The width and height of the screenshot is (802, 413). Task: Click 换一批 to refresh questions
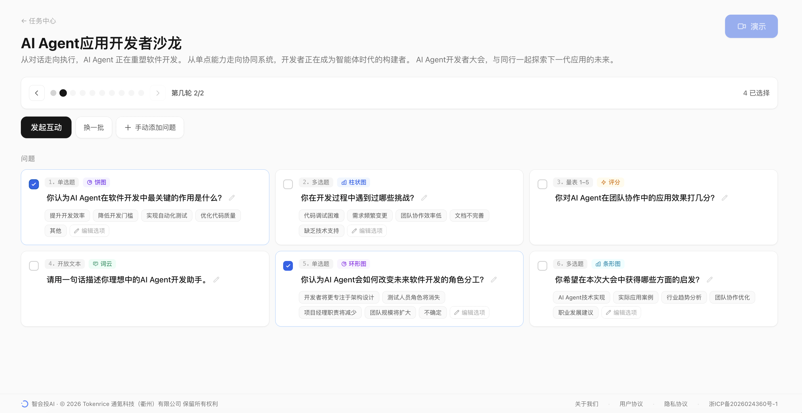point(94,127)
